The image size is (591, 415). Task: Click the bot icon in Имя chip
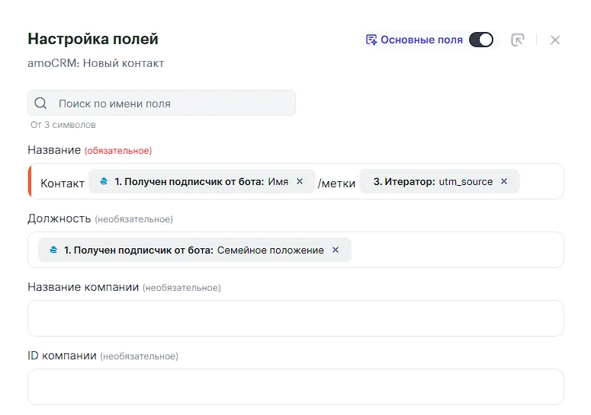click(104, 182)
